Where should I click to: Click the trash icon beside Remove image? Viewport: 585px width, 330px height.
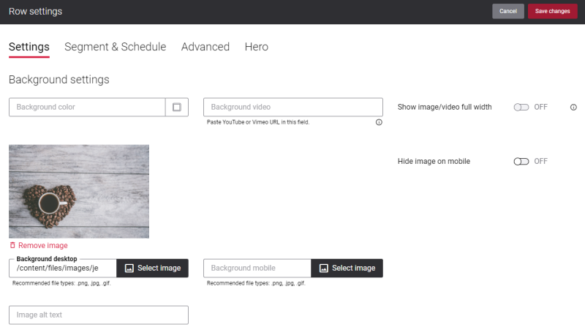(12, 245)
